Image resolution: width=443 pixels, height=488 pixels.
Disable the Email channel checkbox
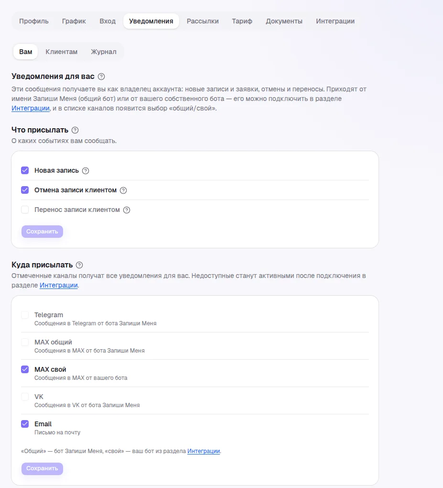click(25, 424)
